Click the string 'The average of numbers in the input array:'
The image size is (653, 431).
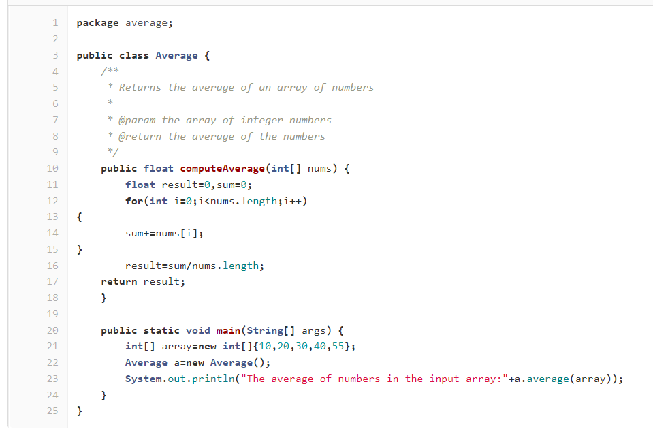point(375,379)
